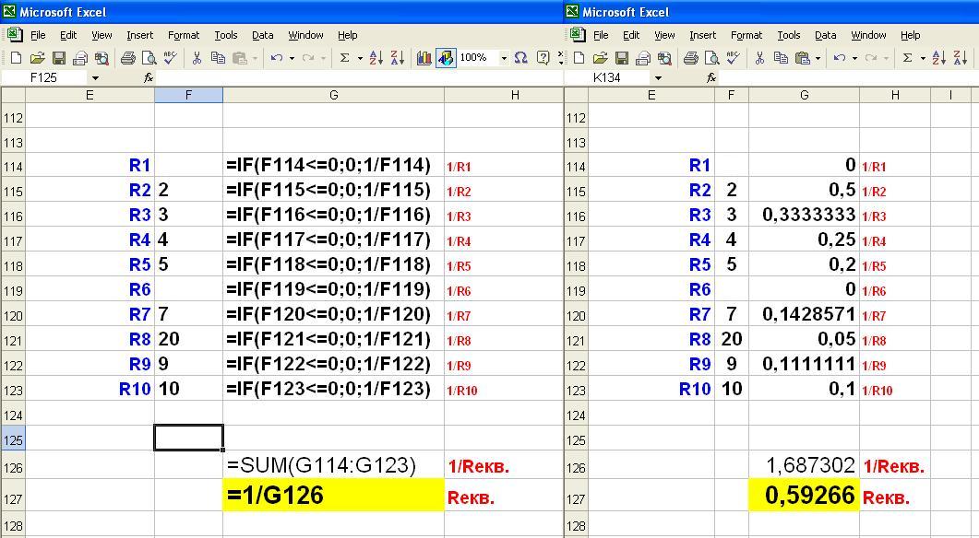979x538 pixels.
Task: AutoSum sigma icon in left window
Action: click(344, 58)
